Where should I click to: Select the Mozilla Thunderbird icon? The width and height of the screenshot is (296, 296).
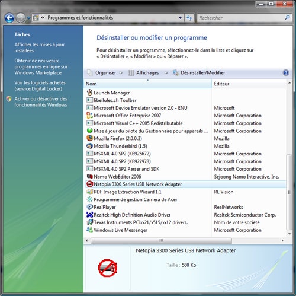[x=89, y=146]
